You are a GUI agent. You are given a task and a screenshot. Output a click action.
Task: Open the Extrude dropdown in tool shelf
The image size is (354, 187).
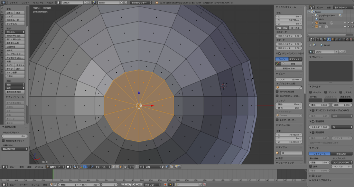pyautogui.click(x=15, y=32)
